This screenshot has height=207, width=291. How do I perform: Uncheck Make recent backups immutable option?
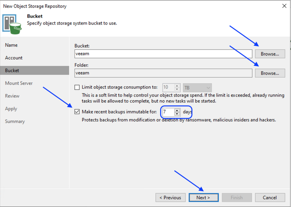(77, 112)
